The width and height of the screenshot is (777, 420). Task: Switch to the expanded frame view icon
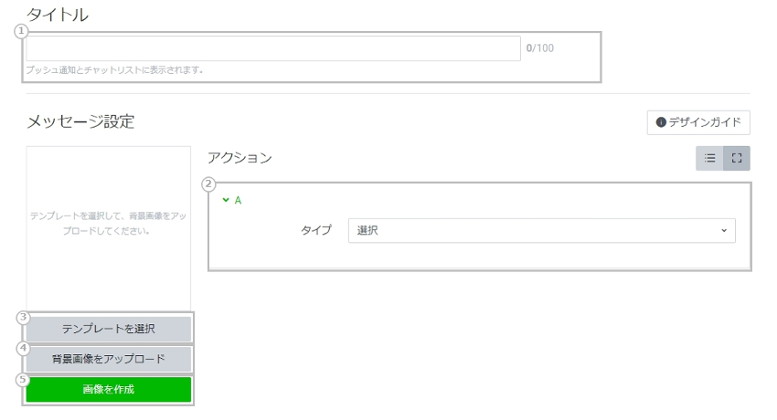tap(737, 158)
